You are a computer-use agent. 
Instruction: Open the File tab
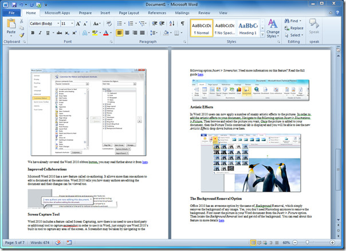11,13
